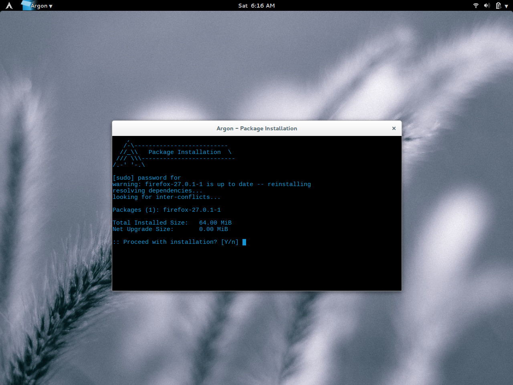Click the Wi-Fi network status icon

click(x=476, y=6)
